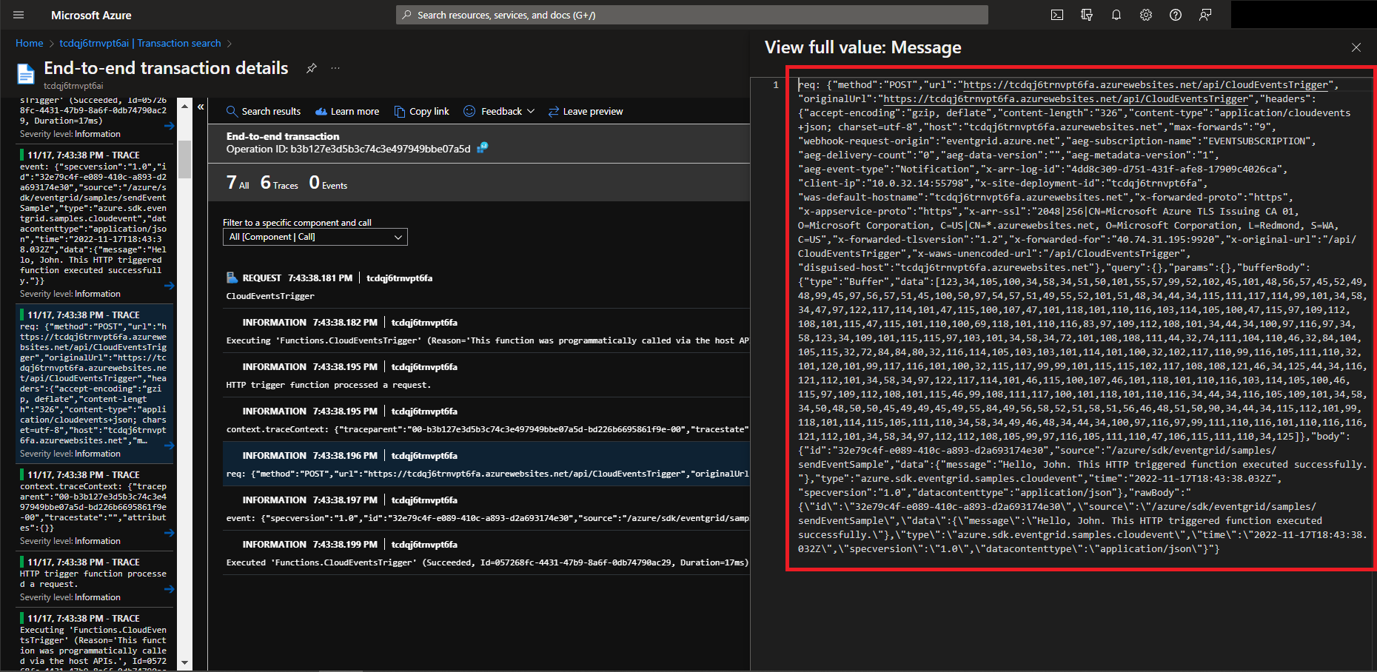Click the icon beside Operation ID
Viewport: 1377px width, 672px height.
pyautogui.click(x=483, y=148)
